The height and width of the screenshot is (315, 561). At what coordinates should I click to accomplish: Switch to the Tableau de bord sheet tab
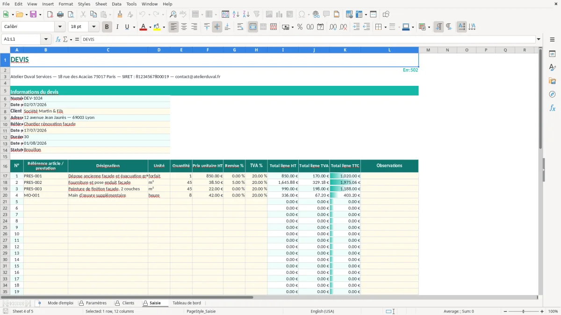[x=187, y=303]
